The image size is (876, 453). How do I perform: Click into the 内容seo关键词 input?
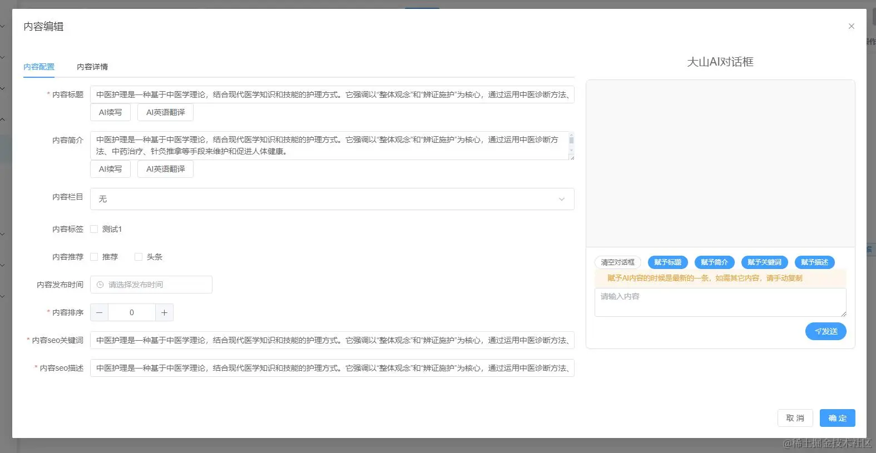(x=332, y=340)
